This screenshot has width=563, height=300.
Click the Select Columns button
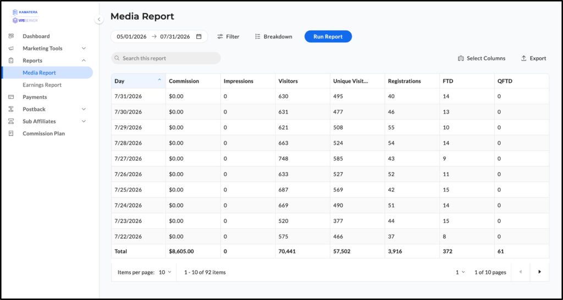coord(482,58)
